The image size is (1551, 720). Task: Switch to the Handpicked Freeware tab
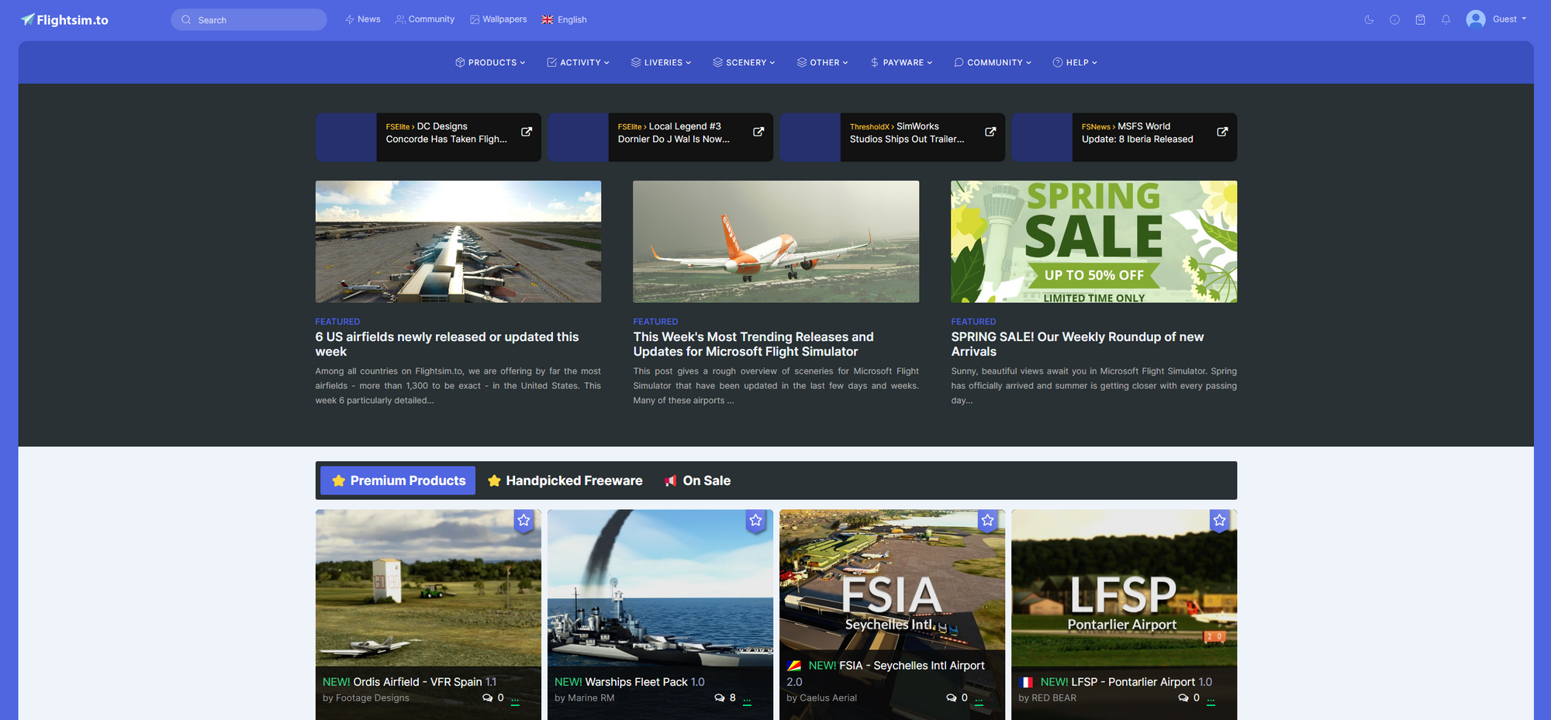pyautogui.click(x=565, y=481)
